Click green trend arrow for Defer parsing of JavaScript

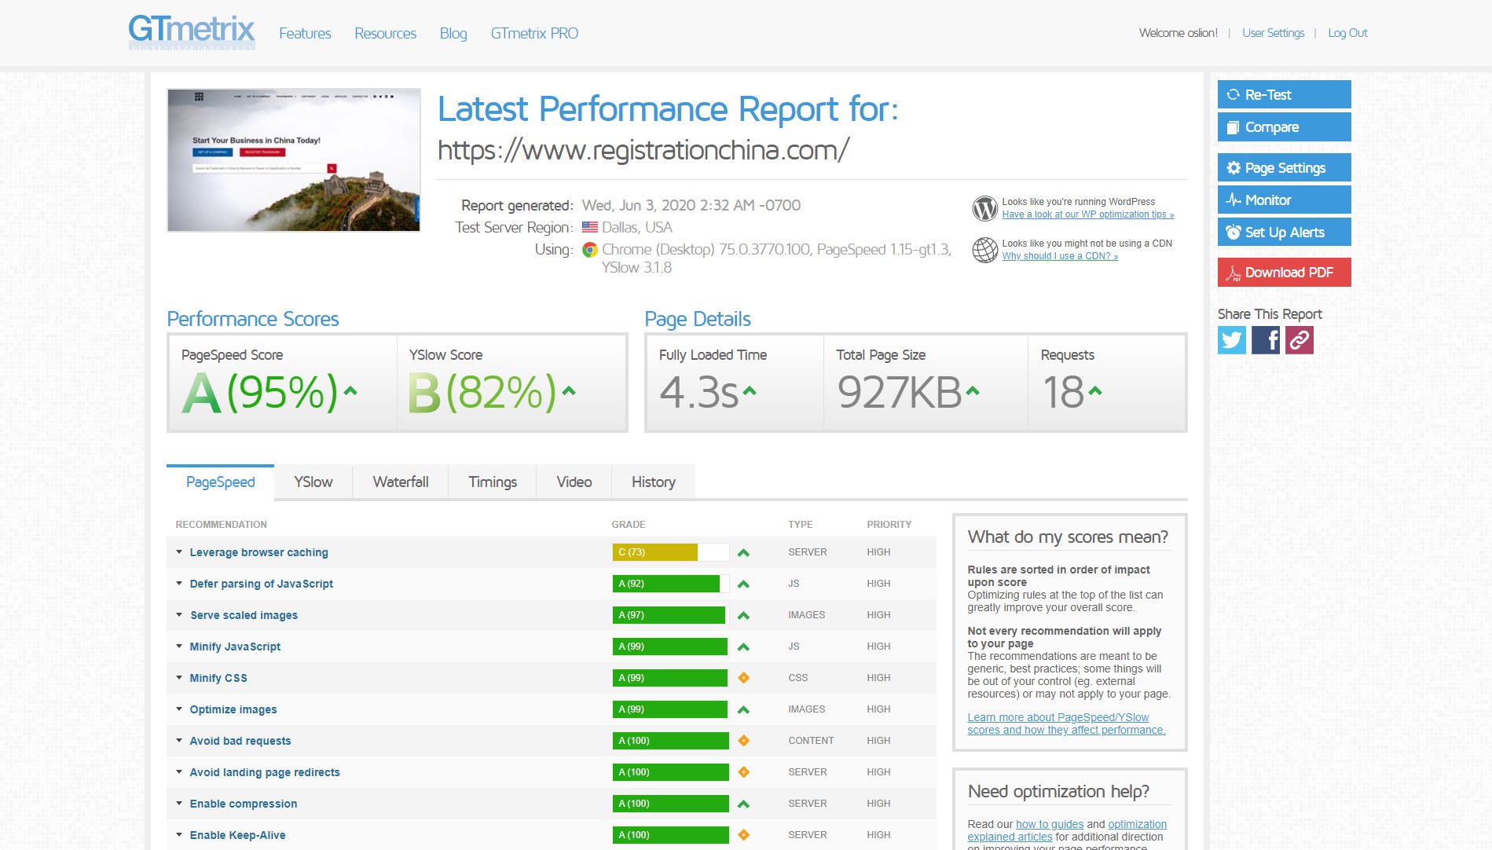tap(743, 584)
